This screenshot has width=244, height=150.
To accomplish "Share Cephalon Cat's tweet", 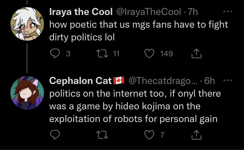I will [x=197, y=135].
